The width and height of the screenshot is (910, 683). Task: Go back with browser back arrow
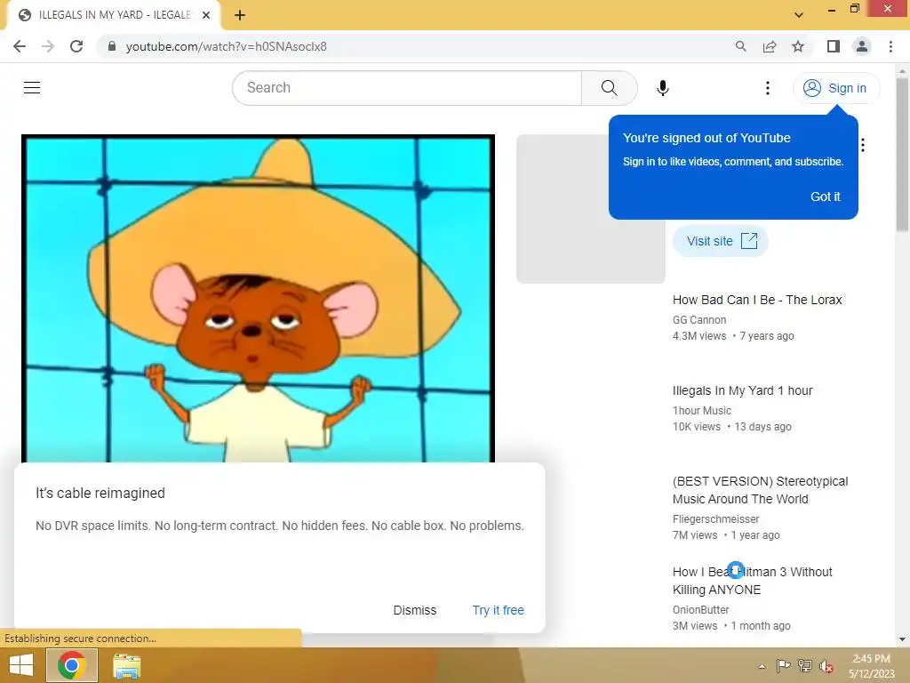[20, 46]
